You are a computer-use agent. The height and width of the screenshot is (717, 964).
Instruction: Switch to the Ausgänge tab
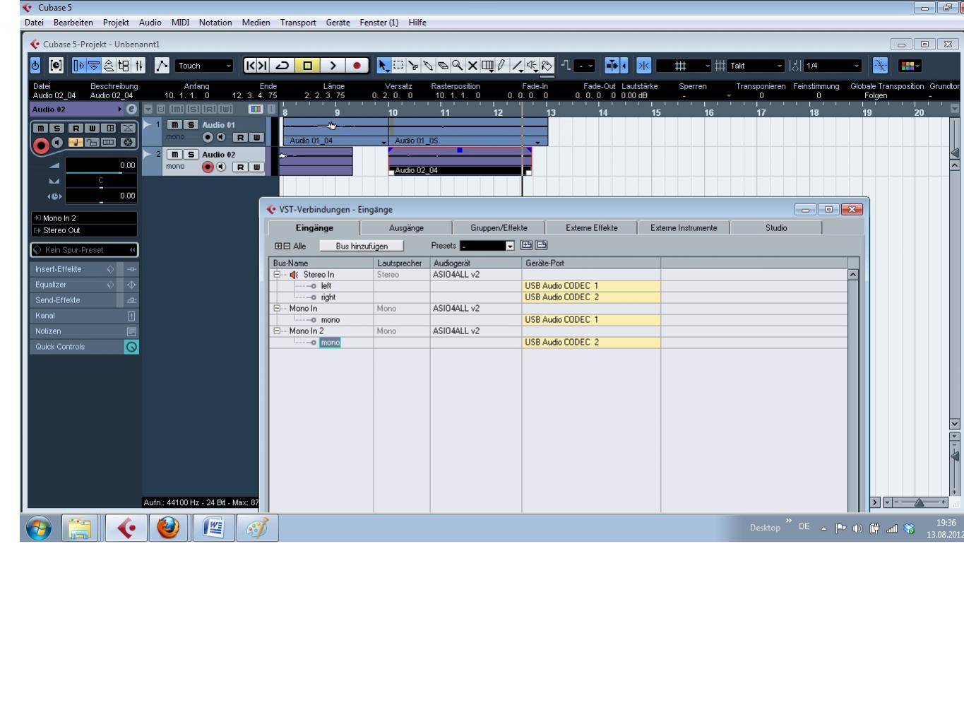pyautogui.click(x=406, y=228)
